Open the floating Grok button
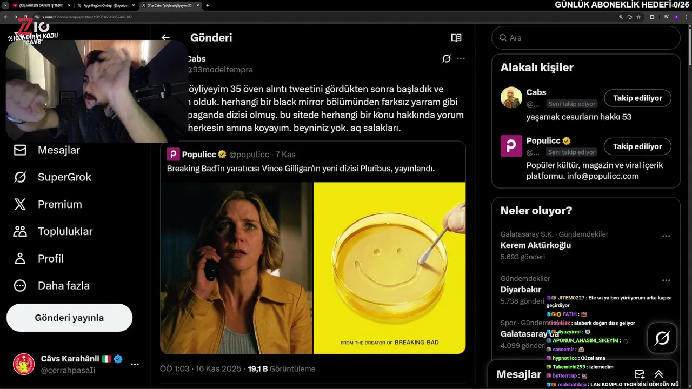 [x=662, y=338]
